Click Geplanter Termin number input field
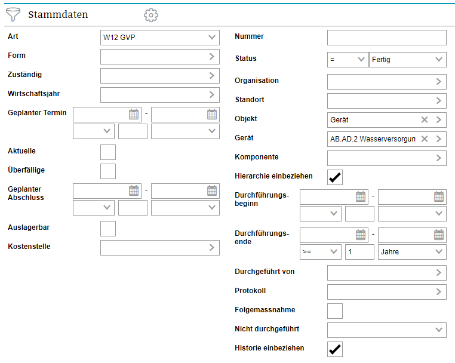The image size is (455, 363). 133,131
